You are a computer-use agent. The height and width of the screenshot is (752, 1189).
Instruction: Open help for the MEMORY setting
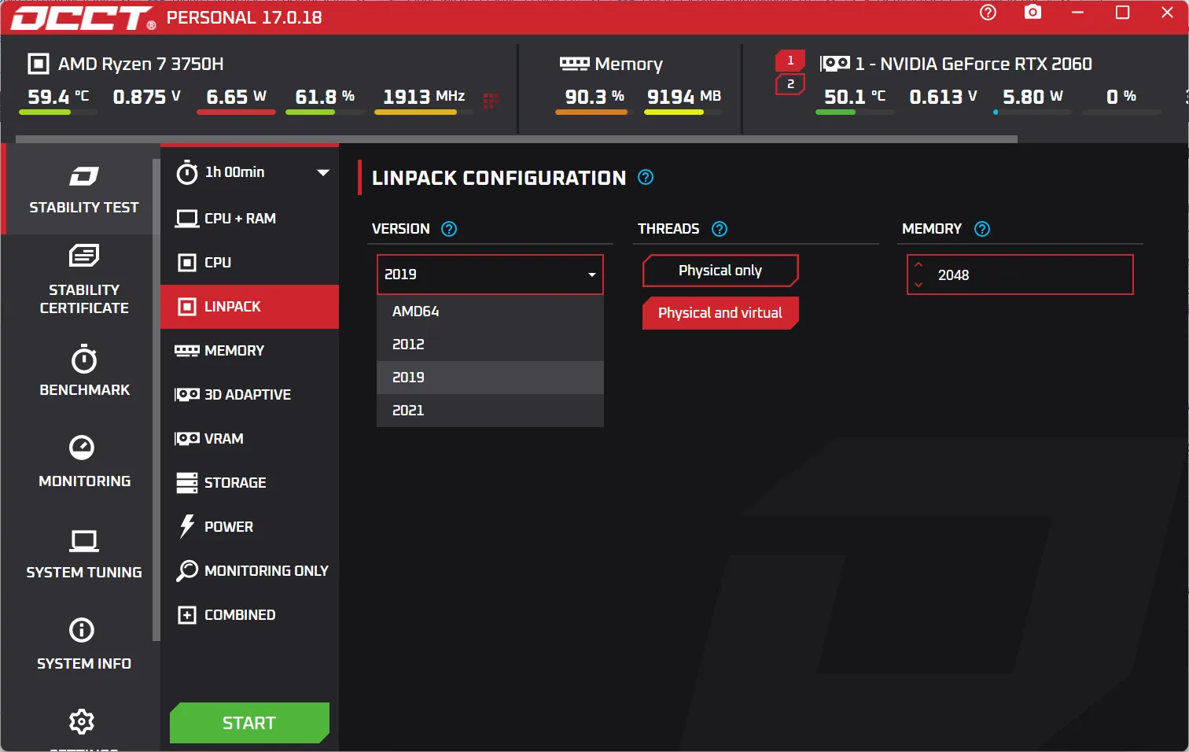click(x=982, y=229)
